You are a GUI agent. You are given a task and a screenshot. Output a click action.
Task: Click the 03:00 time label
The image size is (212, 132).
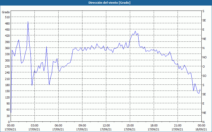coord(34,126)
